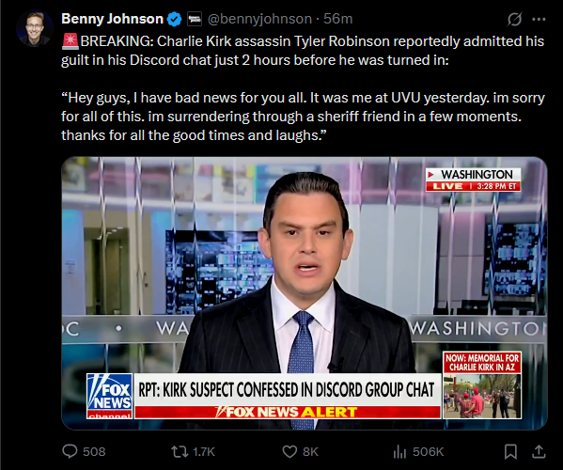Like the post with heart icon
The image size is (563, 470).
pyautogui.click(x=289, y=452)
